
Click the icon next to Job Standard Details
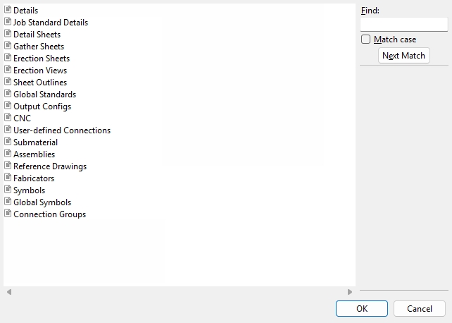(x=8, y=22)
